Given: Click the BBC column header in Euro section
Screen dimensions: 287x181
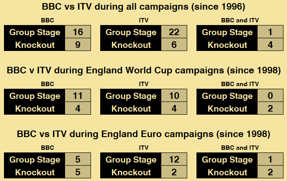Looking at the screenshot, I should tap(47, 148).
